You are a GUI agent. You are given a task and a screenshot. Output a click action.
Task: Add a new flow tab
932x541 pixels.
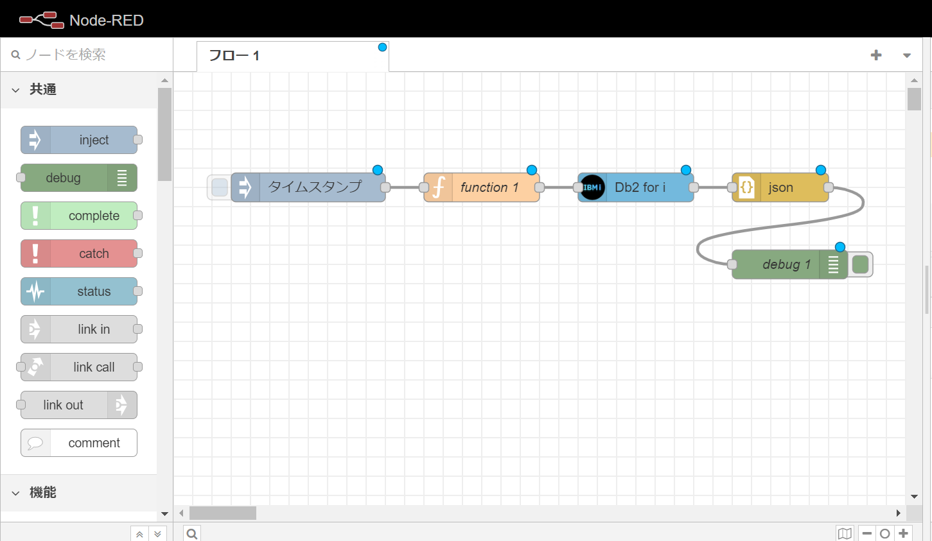(x=875, y=55)
